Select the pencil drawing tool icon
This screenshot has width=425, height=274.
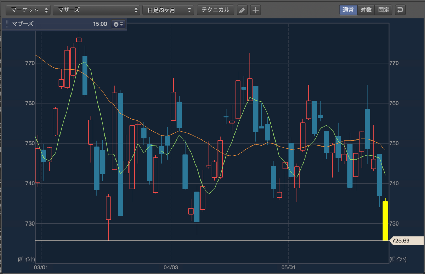(x=242, y=10)
